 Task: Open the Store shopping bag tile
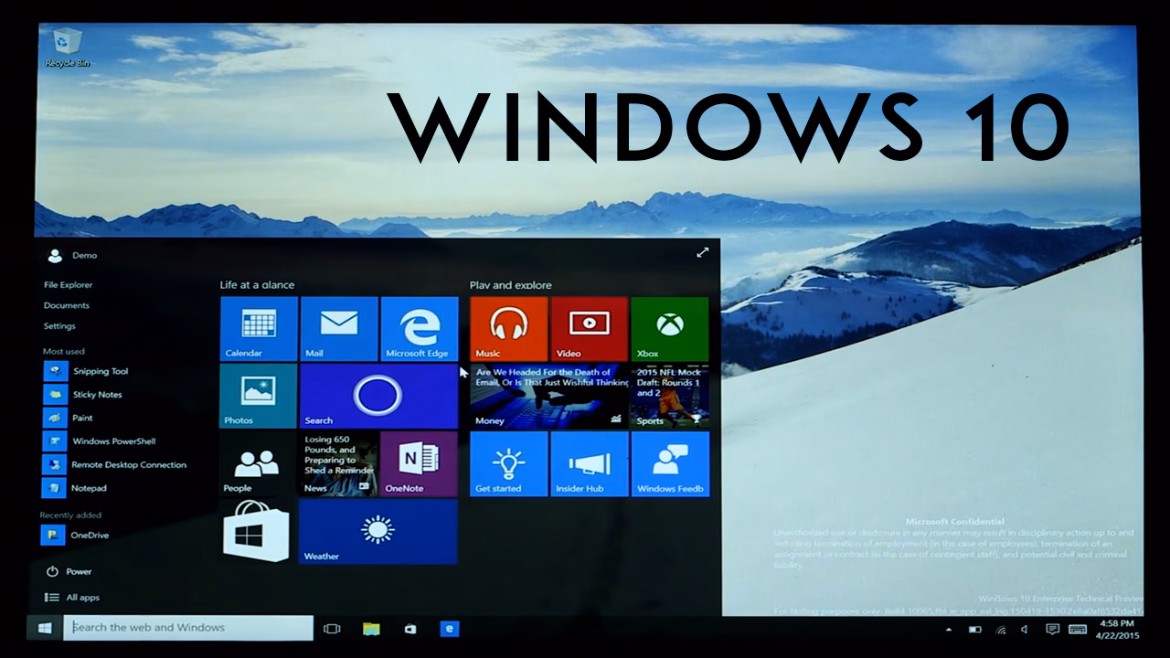coord(257,532)
